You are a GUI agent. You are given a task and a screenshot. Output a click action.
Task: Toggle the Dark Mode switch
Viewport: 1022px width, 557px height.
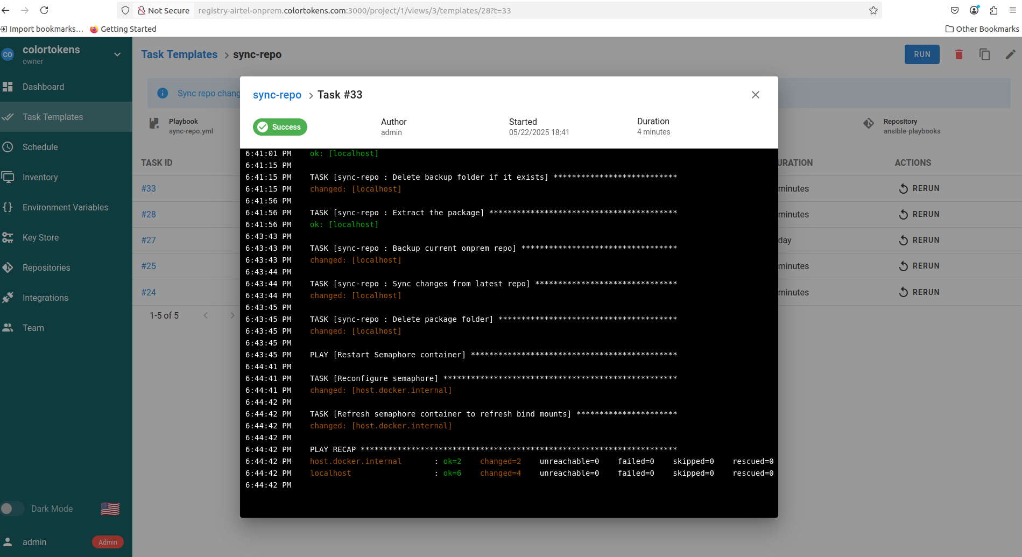(12, 509)
